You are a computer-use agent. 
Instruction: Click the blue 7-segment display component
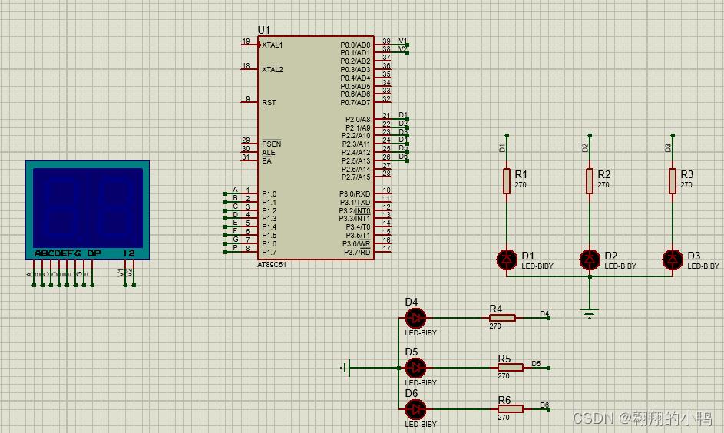88,210
